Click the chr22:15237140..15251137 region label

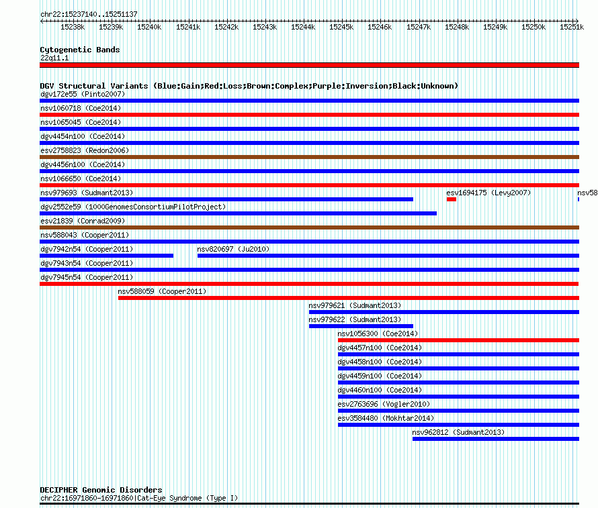(89, 14)
